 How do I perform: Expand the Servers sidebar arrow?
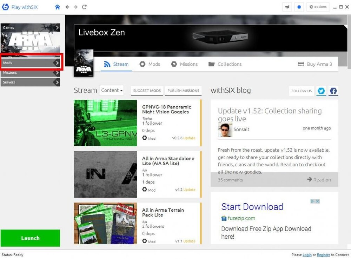(57, 82)
